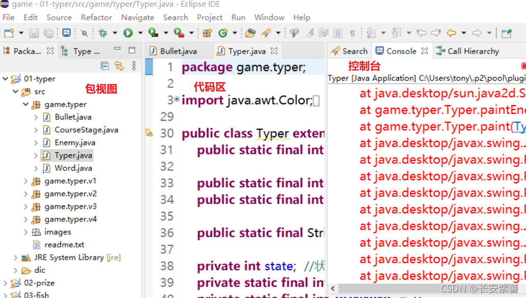The height and width of the screenshot is (298, 526).
Task: Click the Search flashlight toolbar icon
Action: (x=266, y=33)
